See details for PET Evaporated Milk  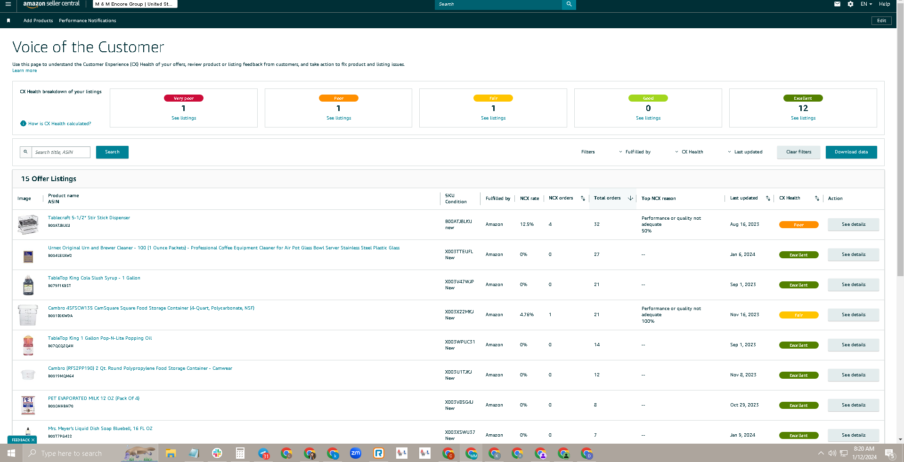click(x=853, y=405)
